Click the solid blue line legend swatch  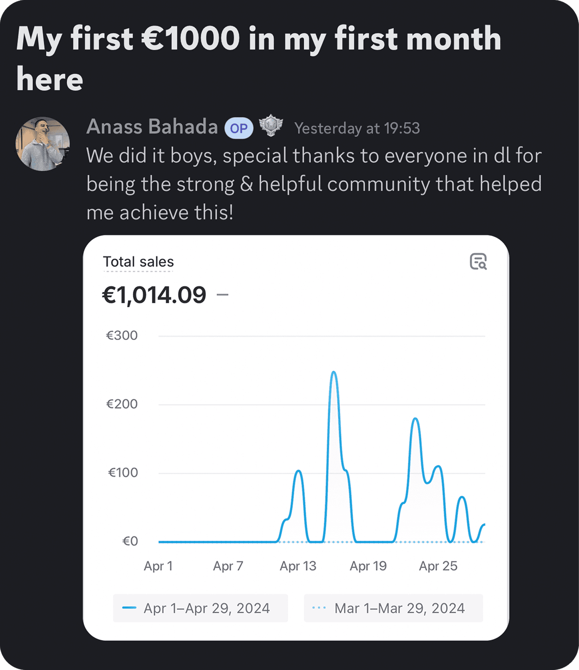coord(129,608)
